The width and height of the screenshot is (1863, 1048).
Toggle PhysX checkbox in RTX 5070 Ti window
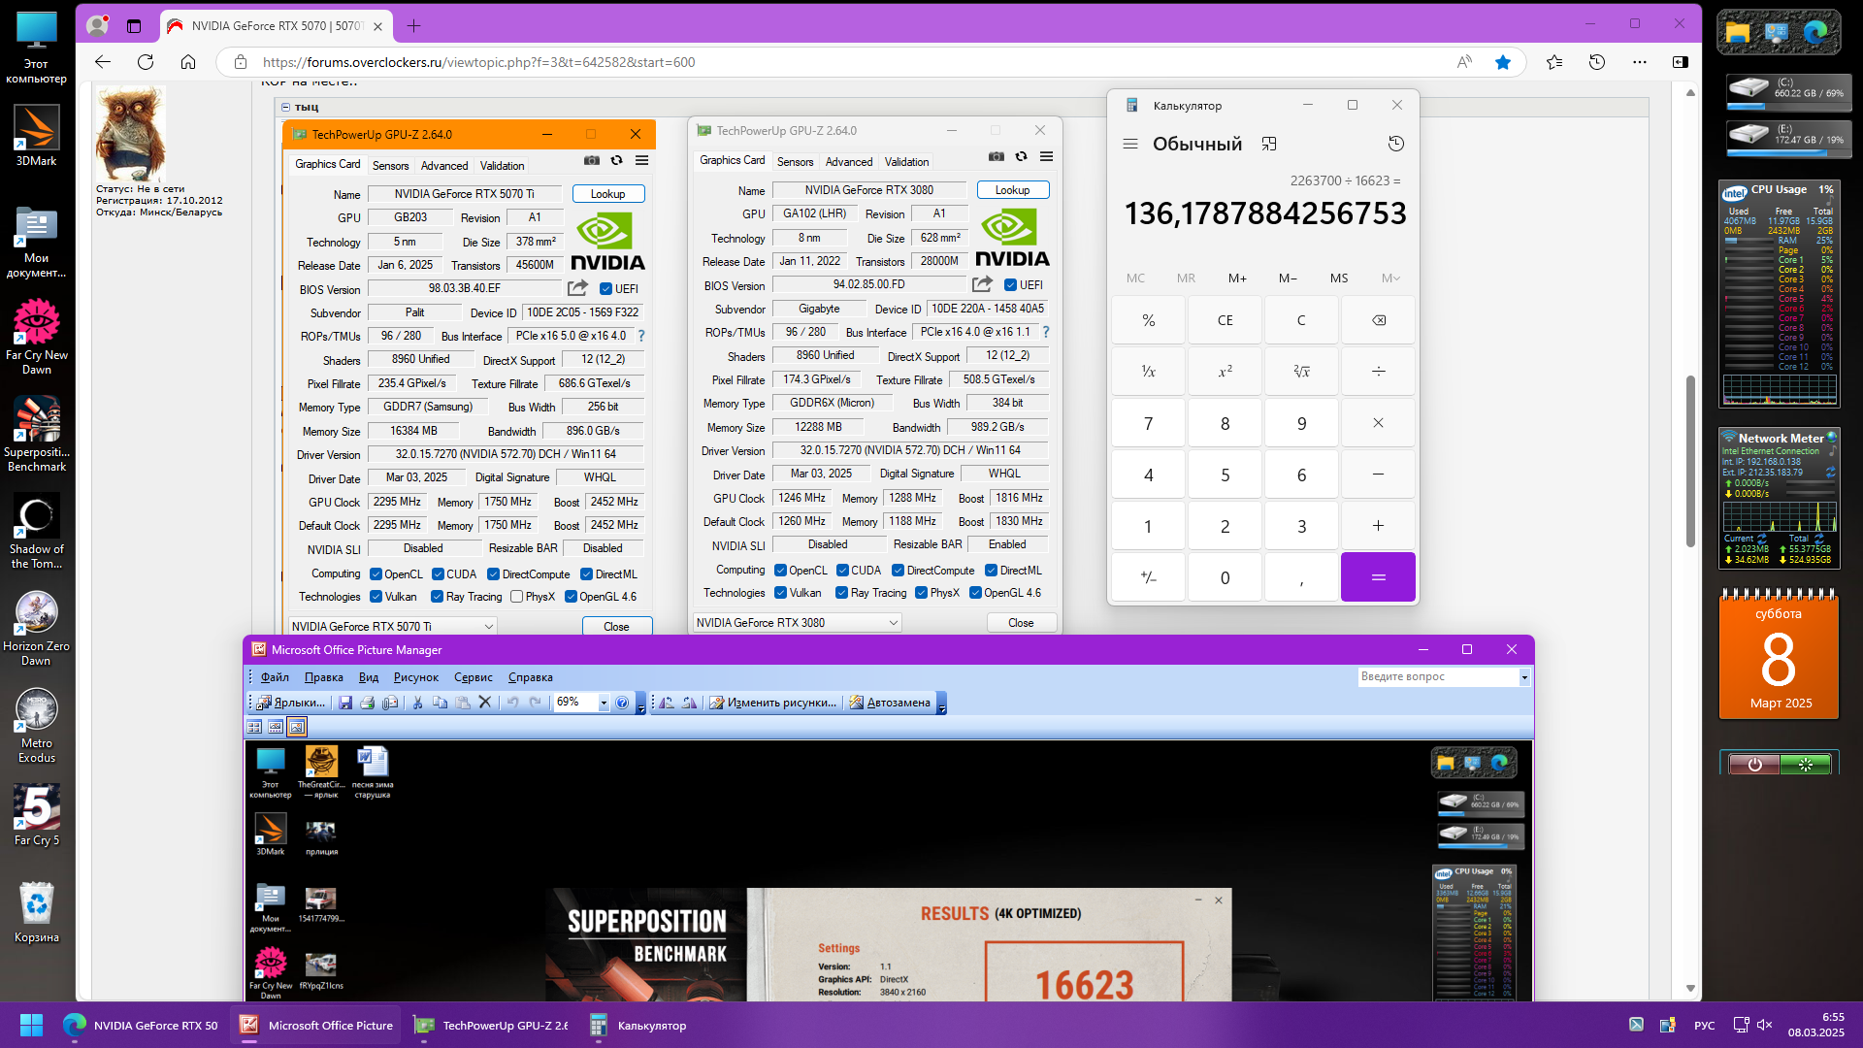(x=517, y=597)
